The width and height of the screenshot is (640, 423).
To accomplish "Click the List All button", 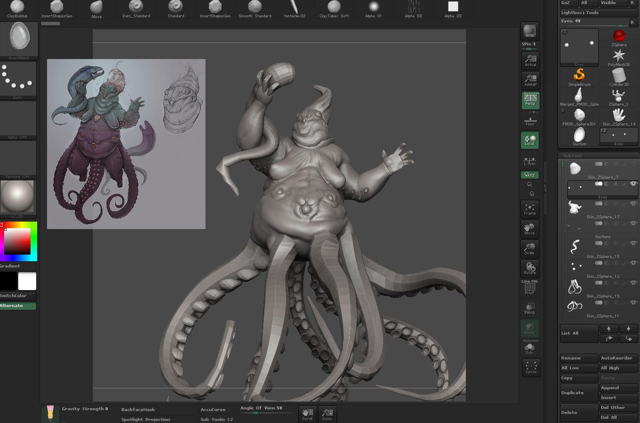I will click(579, 333).
